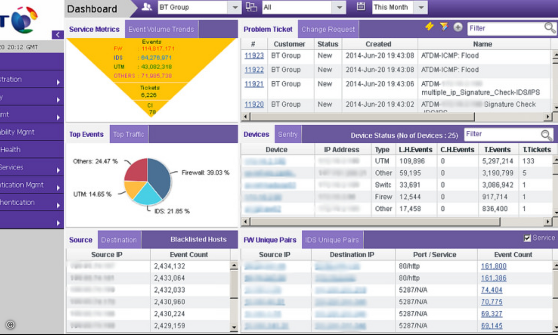The image size is (558, 335).
Task: Show the Top Traffic tab
Action: pyautogui.click(x=129, y=134)
